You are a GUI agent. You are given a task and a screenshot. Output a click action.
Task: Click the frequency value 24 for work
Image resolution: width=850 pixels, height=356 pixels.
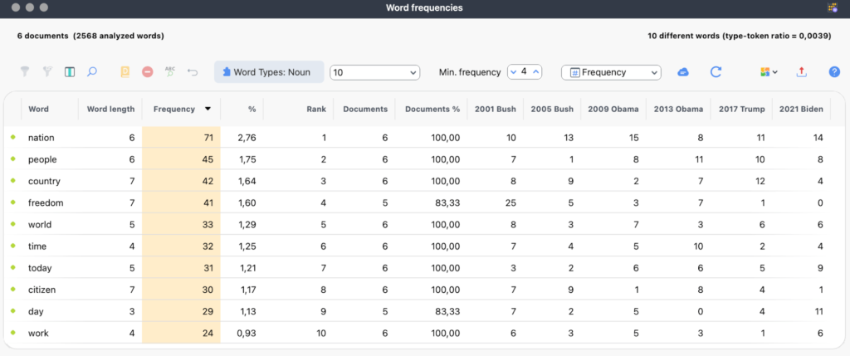click(208, 334)
